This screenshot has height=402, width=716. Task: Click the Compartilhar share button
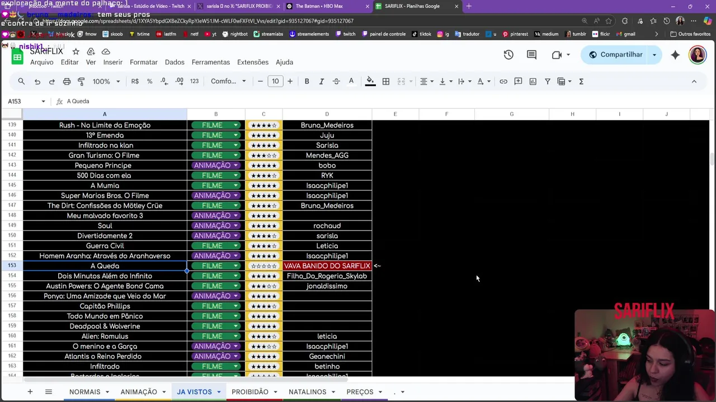(x=615, y=55)
